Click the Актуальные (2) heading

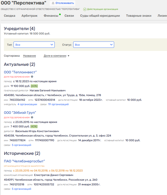(x=20, y=64)
